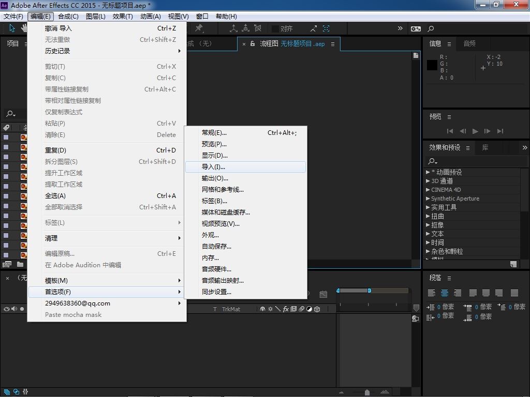Click the fx effect switch column icon

point(286,309)
